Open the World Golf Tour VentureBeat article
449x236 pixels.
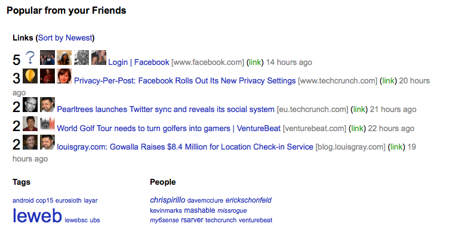click(x=168, y=129)
